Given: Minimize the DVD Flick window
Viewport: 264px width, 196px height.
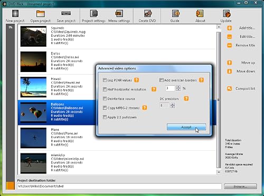Looking at the screenshot, I should click(x=239, y=3).
